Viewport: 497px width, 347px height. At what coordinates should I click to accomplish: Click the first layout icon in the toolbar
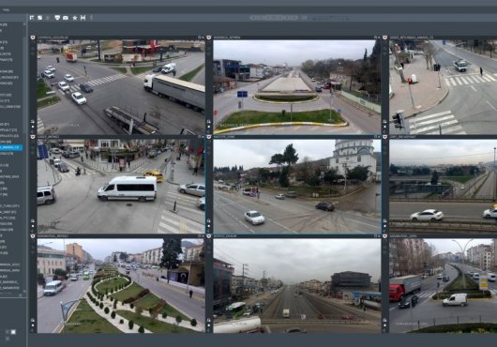(x=32, y=18)
